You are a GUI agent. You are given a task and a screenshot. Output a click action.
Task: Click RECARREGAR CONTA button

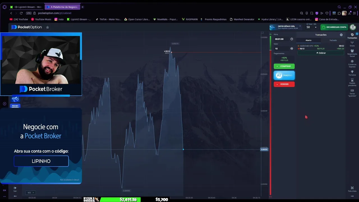334,27
